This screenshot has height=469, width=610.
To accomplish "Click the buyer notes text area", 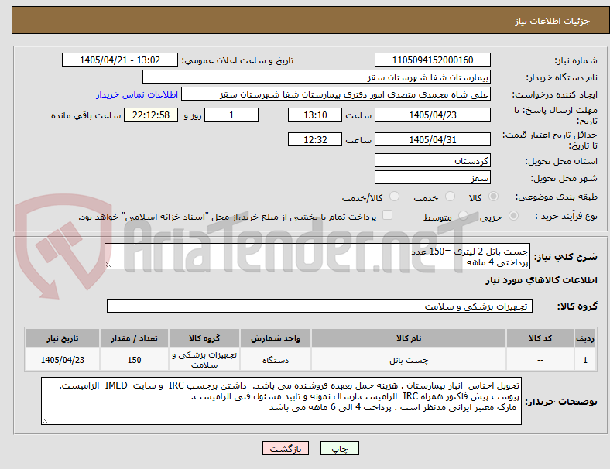I will (x=281, y=401).
